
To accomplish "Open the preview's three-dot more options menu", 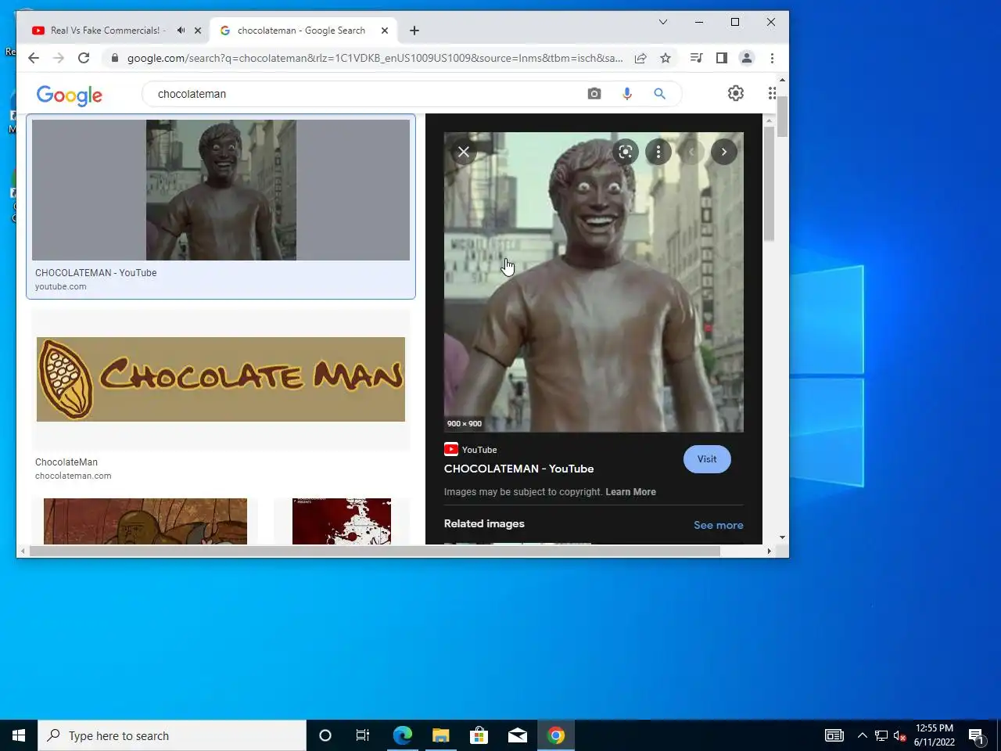I will [658, 152].
